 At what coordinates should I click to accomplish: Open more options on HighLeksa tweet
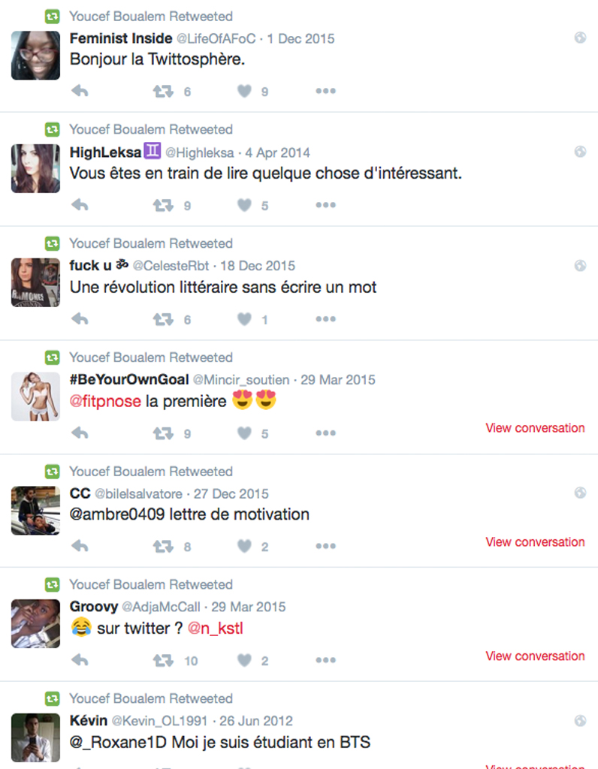tap(326, 205)
